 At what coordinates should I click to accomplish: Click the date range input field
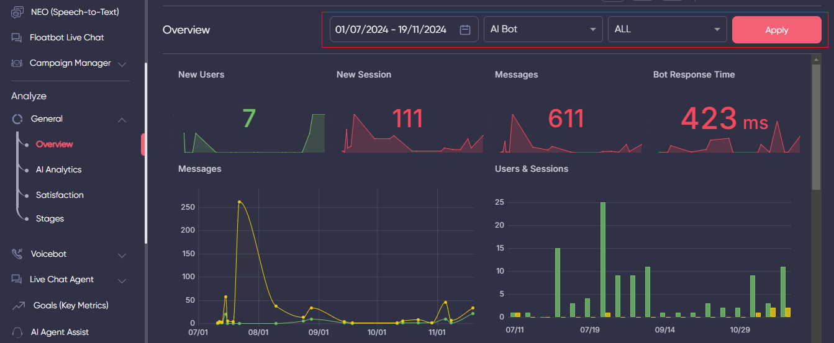[x=391, y=29]
